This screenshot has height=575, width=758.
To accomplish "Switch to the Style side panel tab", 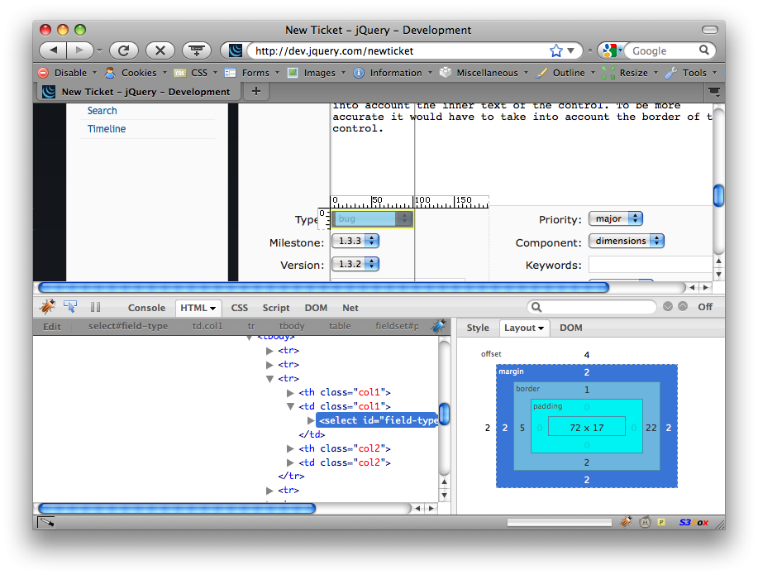I will click(478, 328).
